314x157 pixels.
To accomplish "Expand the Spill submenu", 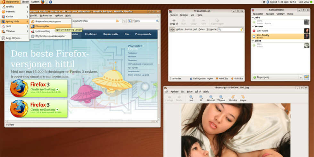I will tap(15, 26).
